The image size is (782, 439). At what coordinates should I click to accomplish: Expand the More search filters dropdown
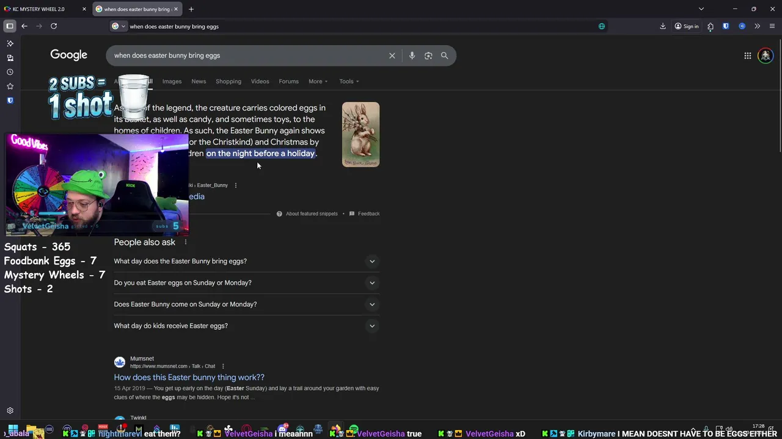point(318,82)
